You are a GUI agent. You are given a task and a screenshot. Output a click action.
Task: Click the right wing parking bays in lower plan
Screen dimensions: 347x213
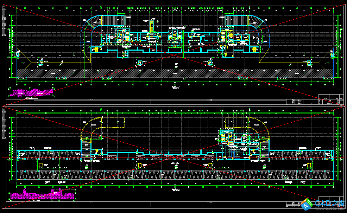(301, 155)
